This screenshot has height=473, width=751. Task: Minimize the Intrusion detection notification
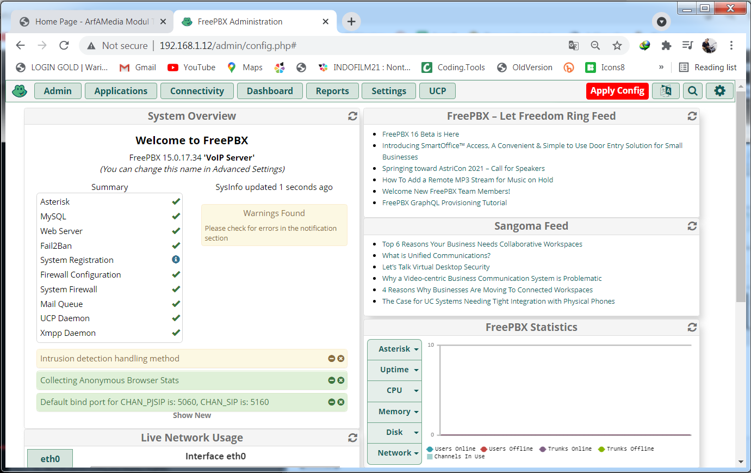click(332, 359)
